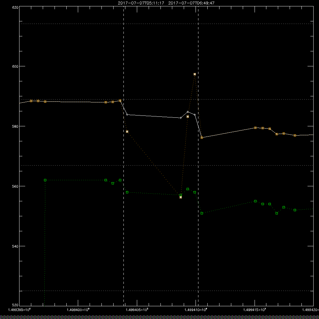Select the green marker at 551 just after second dashed line

[202, 213]
